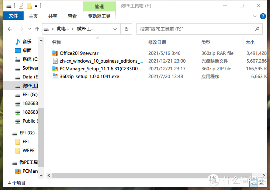Click the navigation pane scroll down arrow
This screenshot has width=270, height=190.
(41, 176)
